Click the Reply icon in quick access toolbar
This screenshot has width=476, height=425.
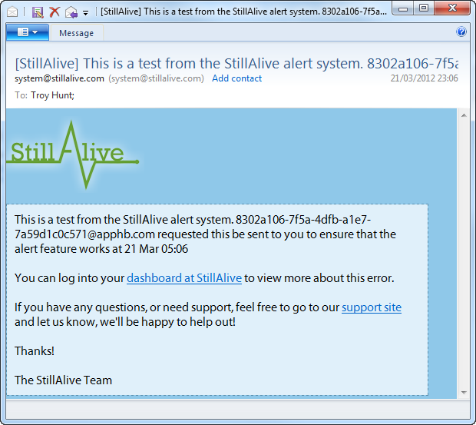(x=71, y=12)
